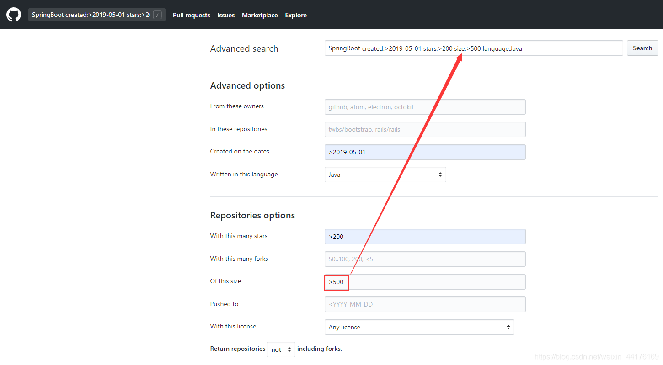The width and height of the screenshot is (663, 365).
Task: Open the 'not' including forks dropdown
Action: (x=281, y=349)
